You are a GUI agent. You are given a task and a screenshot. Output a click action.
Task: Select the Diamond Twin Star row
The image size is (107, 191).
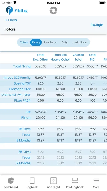(53, 95)
